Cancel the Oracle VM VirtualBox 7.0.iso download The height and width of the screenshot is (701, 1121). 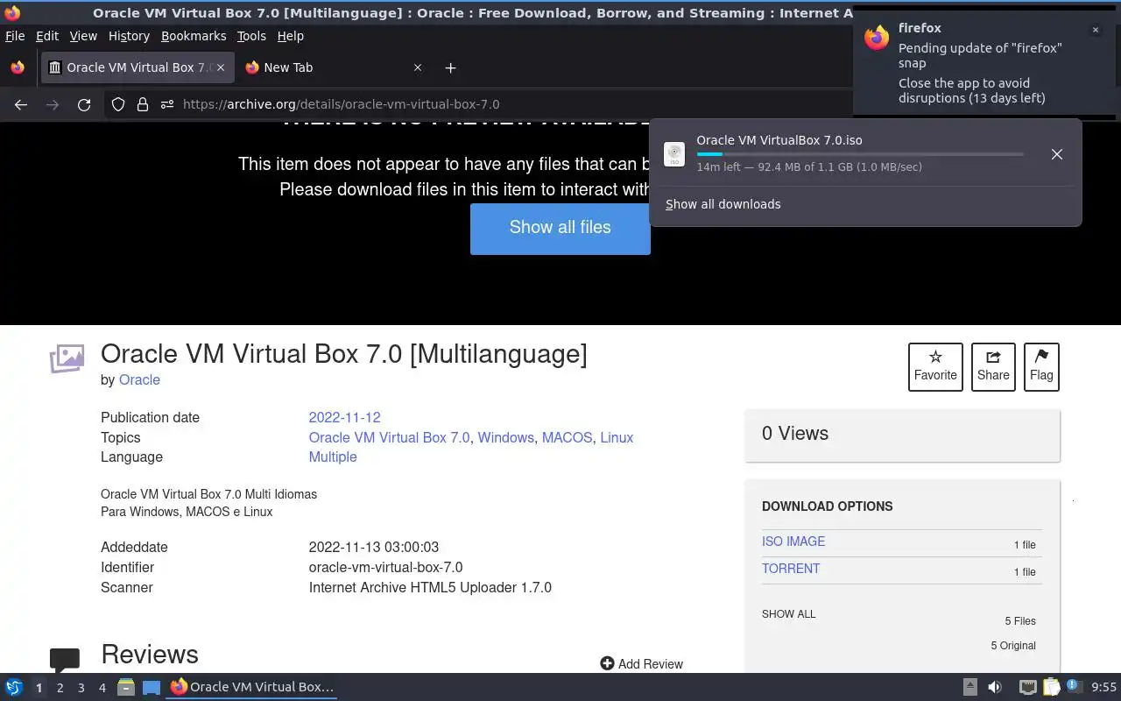point(1057,154)
